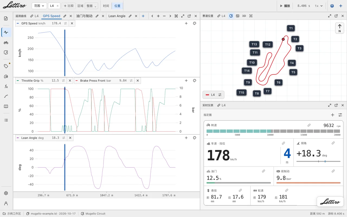Click the tags icon in sidebar
Image resolution: width=347 pixels, height=217 pixels.
[6, 66]
